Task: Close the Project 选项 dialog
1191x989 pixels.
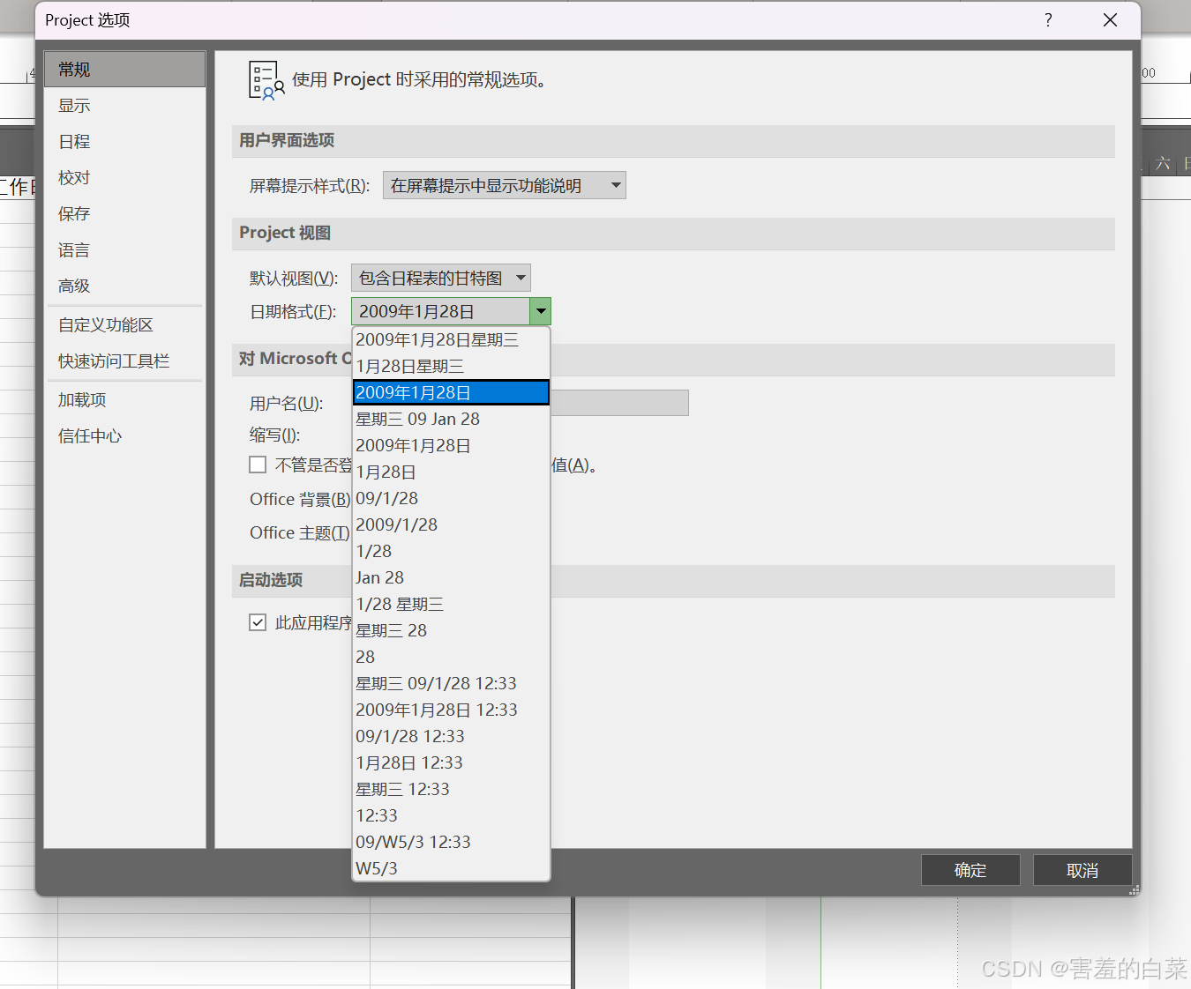Action: tap(1110, 20)
